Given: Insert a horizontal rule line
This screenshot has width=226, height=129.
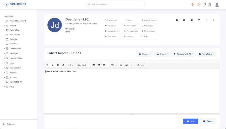Looking at the screenshot, I should (131, 65).
